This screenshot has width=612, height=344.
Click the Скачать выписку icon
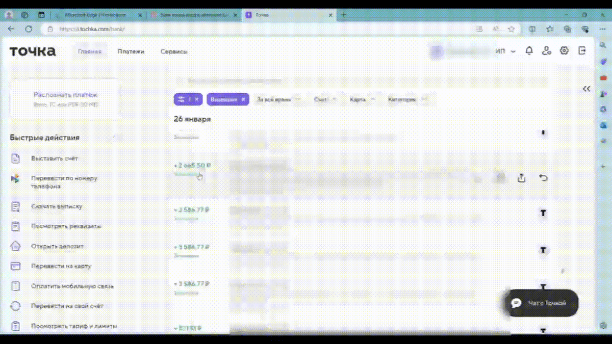coord(15,206)
